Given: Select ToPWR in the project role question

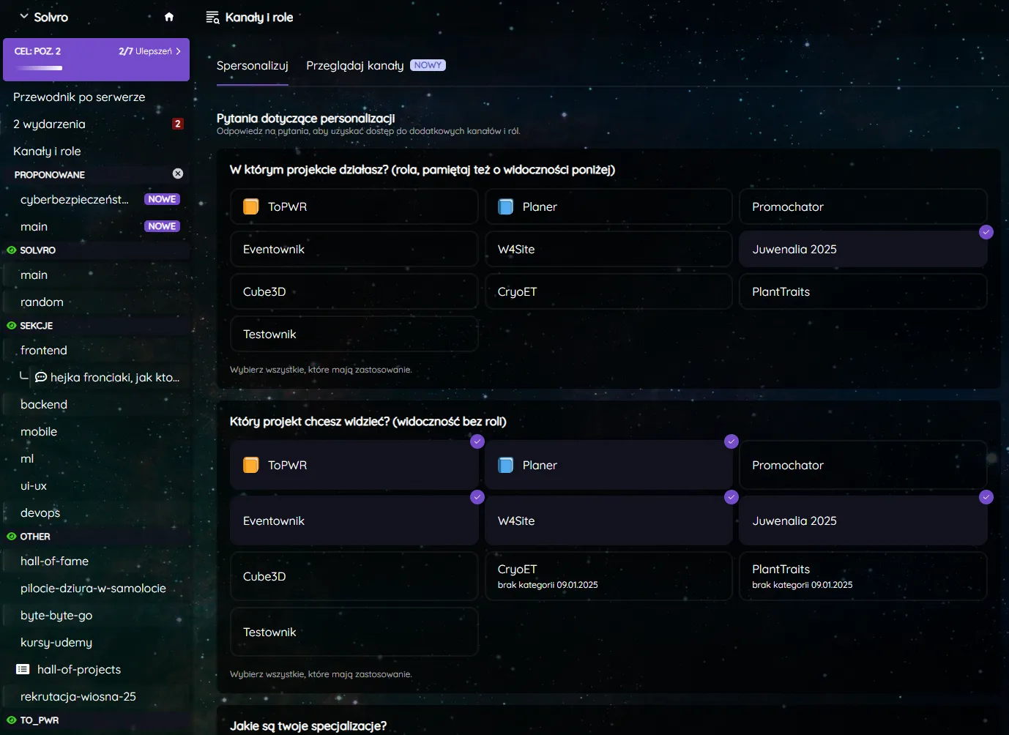Looking at the screenshot, I should coord(354,207).
